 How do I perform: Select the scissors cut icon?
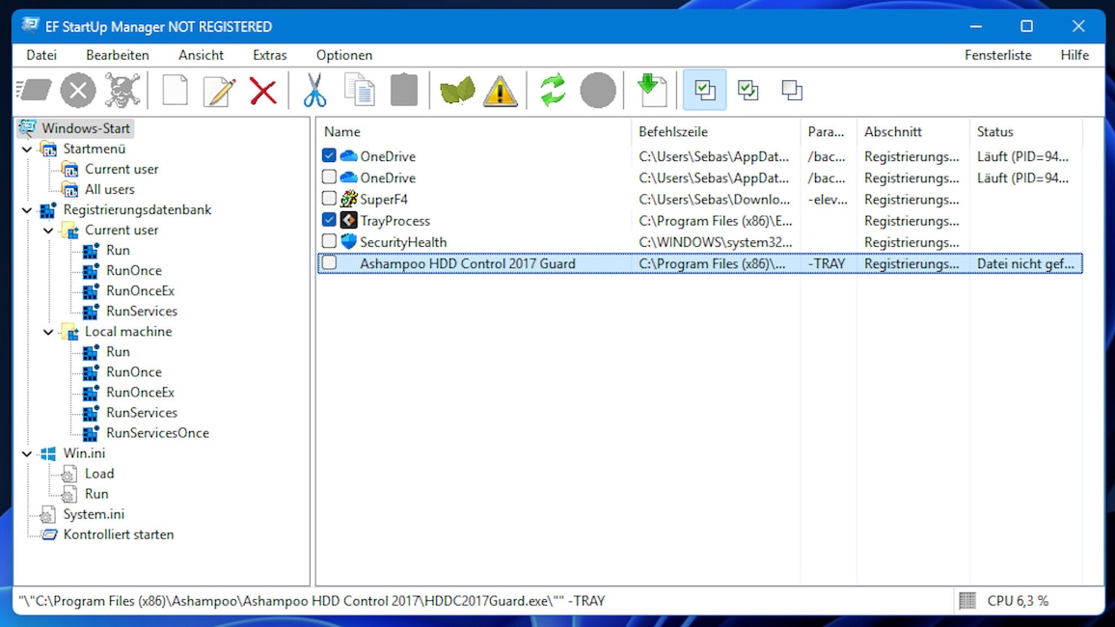[x=314, y=91]
